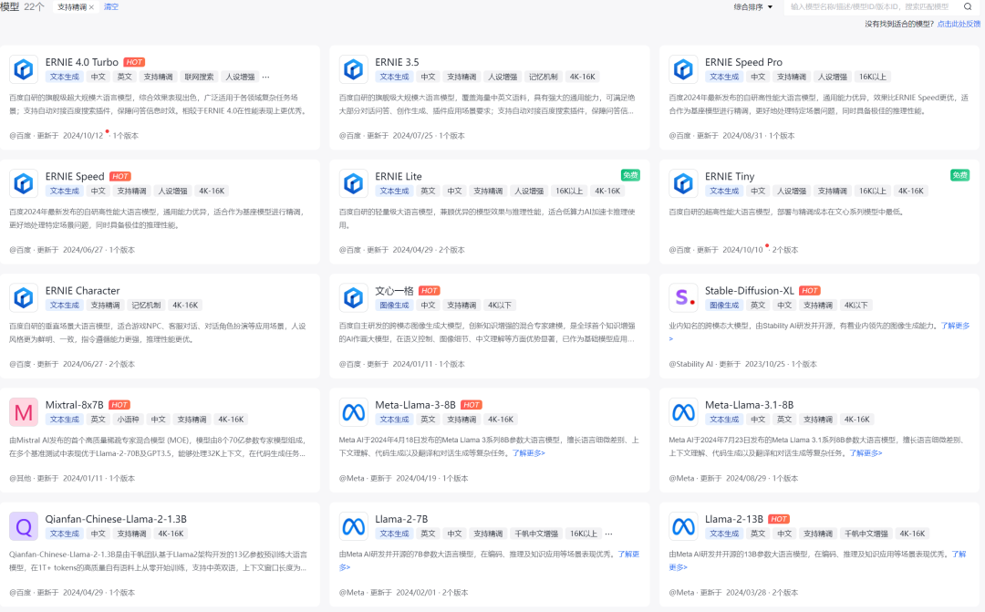Image resolution: width=985 pixels, height=612 pixels.
Task: Click the 点击此处反馈 feedback link
Action: click(959, 25)
